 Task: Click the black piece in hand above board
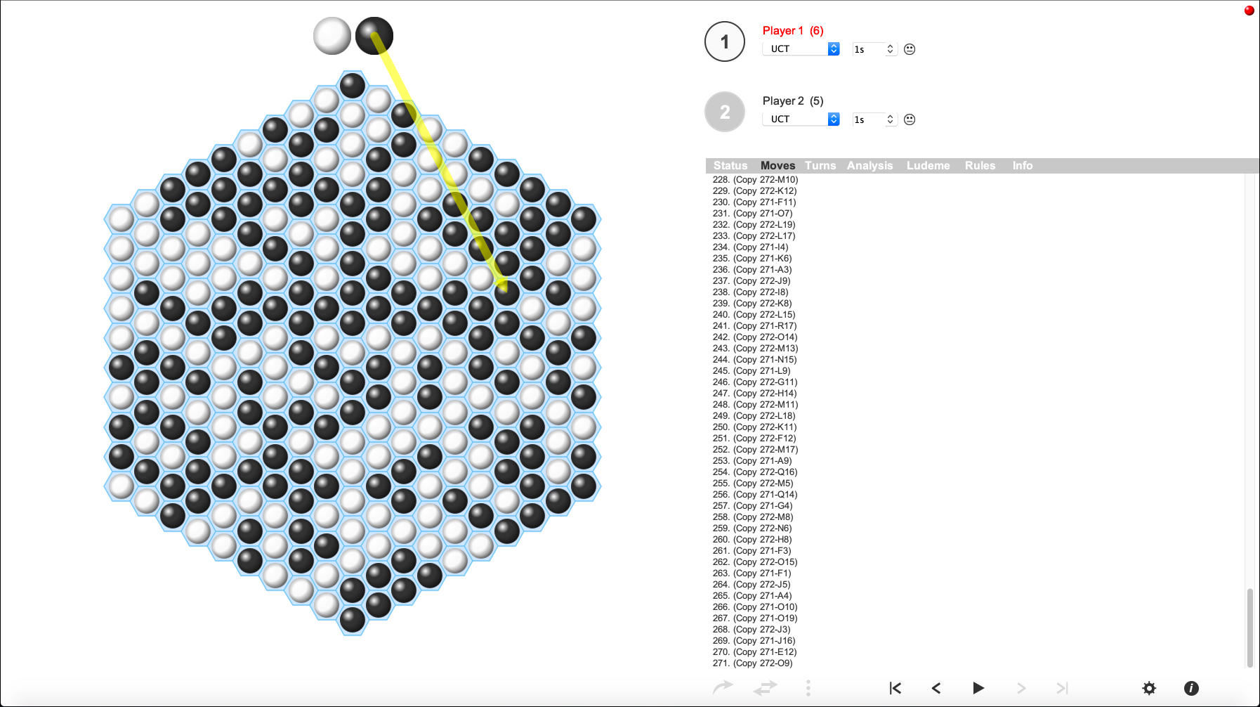374,36
